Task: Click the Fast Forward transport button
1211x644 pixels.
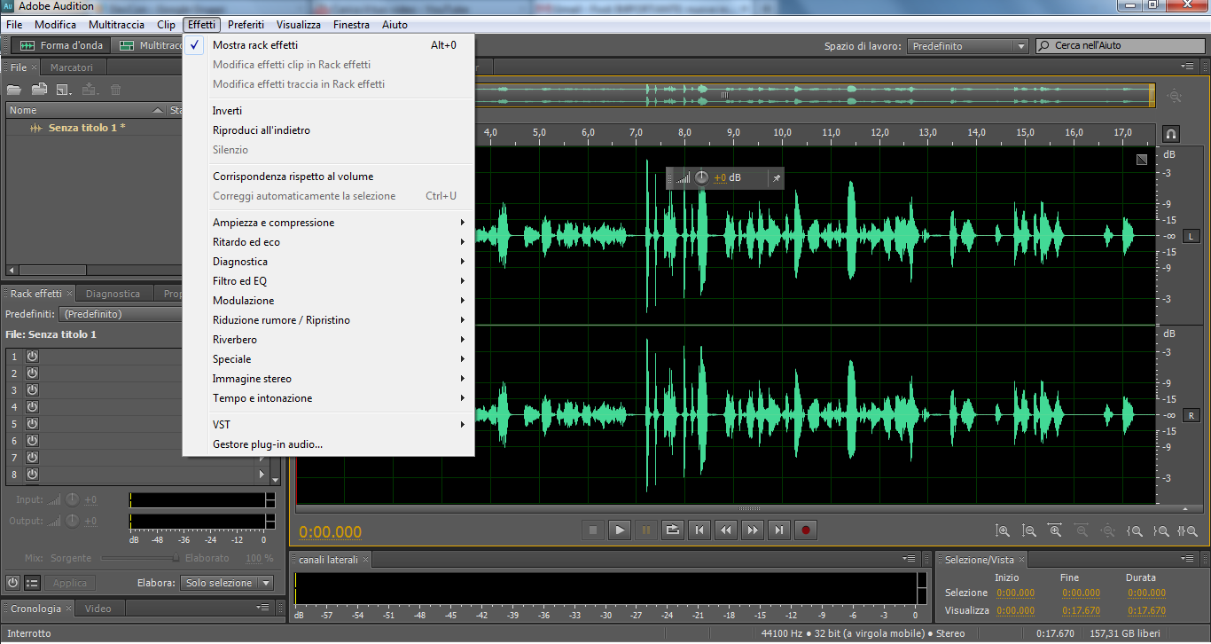Action: [x=753, y=530]
